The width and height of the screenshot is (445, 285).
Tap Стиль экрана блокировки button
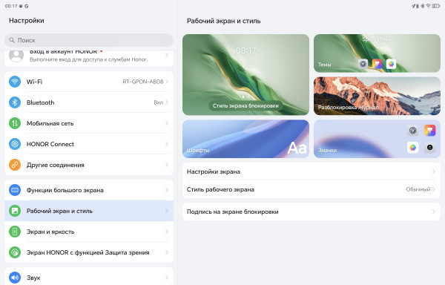click(x=245, y=106)
